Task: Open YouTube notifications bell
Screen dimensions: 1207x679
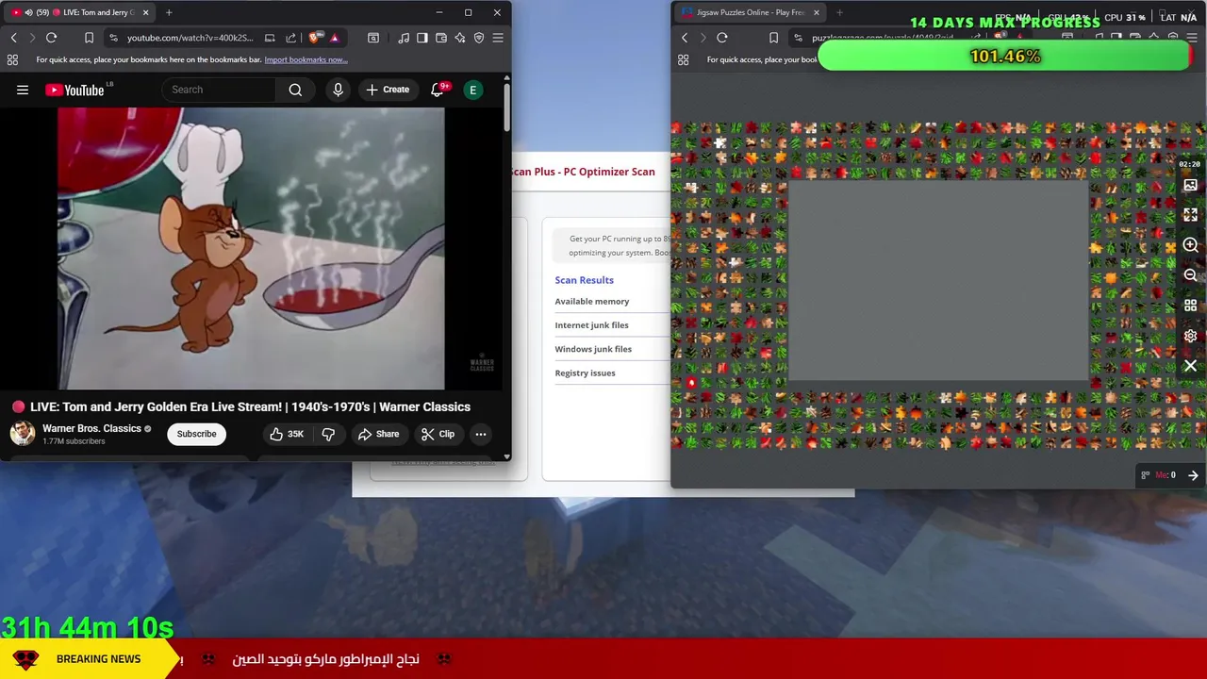Action: [438, 90]
